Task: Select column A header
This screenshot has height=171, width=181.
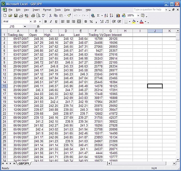Action: 18,31
